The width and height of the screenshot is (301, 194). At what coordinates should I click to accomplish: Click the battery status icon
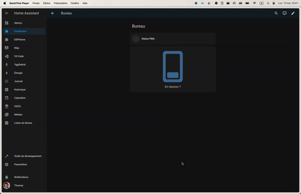coord(247,3)
